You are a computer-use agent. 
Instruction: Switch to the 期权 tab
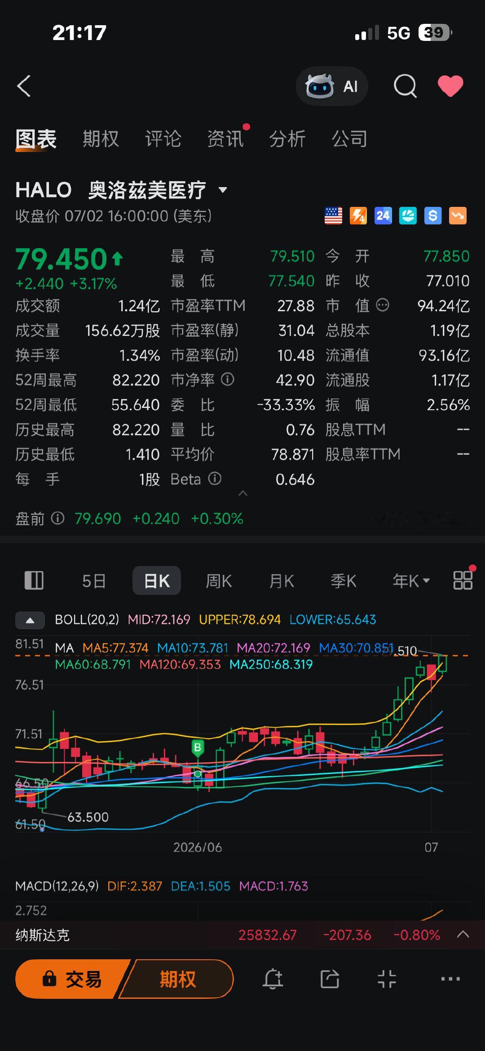point(101,139)
